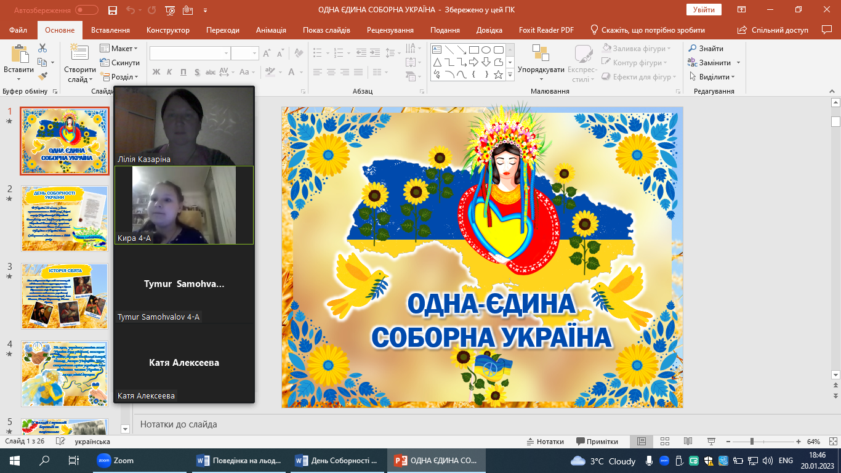Click the Undo arrow in quick access
841x473 pixels.
[x=130, y=10]
